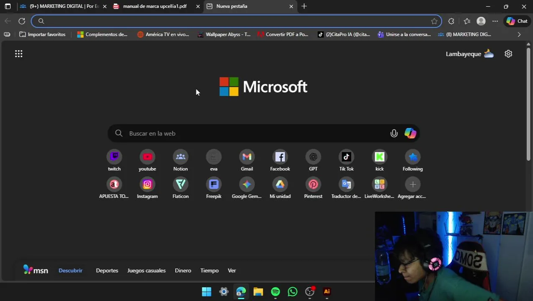Open the youtube shortcut tile
Screen dimensions: 533x301
147,161
